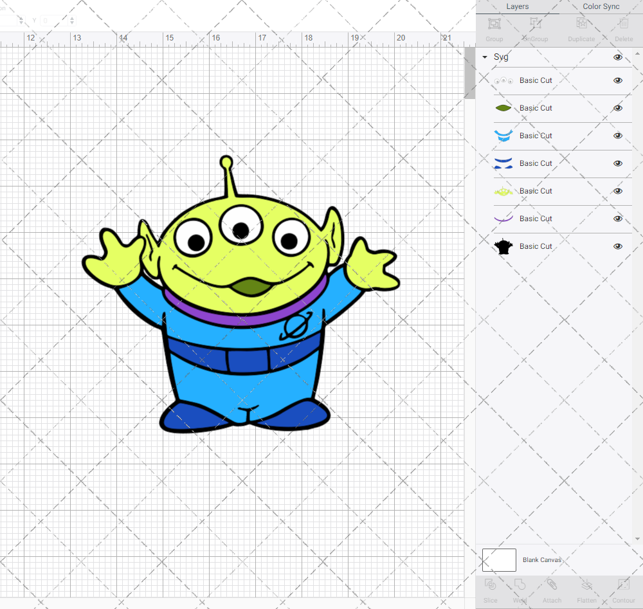Hide the entire Svg group
643x609 pixels.
[x=618, y=57]
